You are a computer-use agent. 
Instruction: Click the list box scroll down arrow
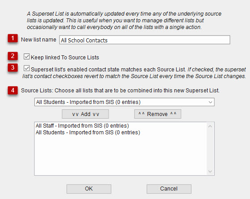pos(210,171)
